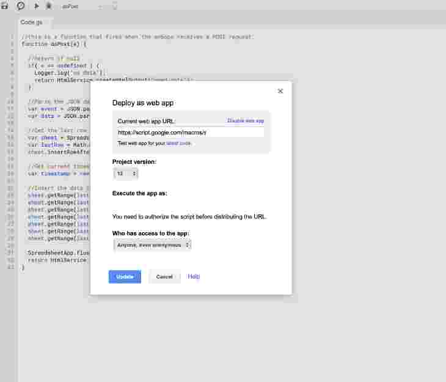Close the Deploy as web app dialog
Screen dimensions: 446x382
(280, 91)
